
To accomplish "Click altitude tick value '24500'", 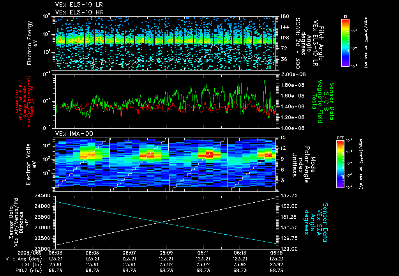I will 42,196.
